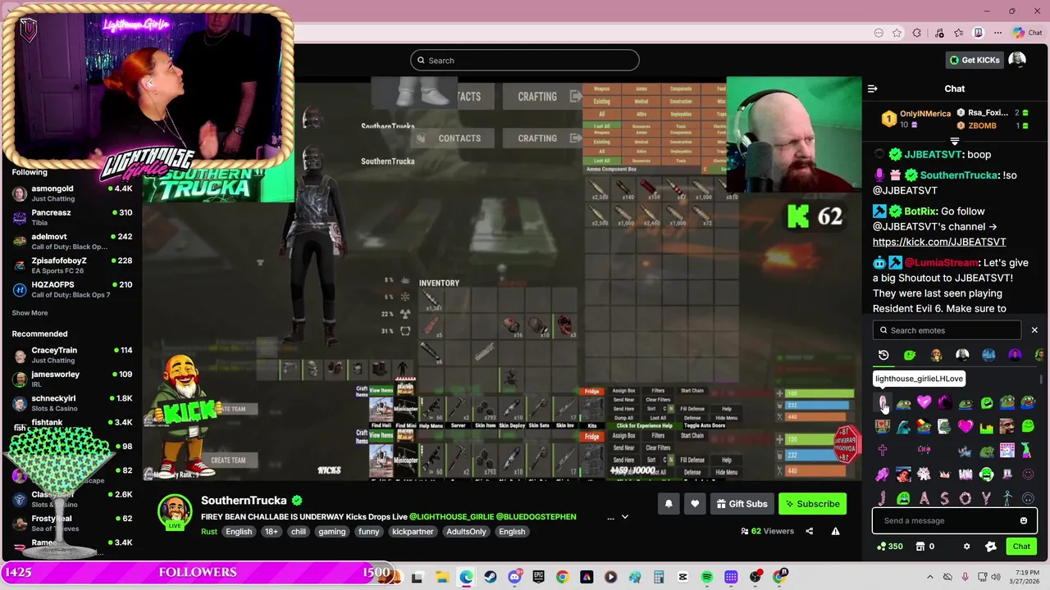Click the @BLUEDOGSTEPHEN mention in title
The image size is (1050, 590).
tap(536, 517)
